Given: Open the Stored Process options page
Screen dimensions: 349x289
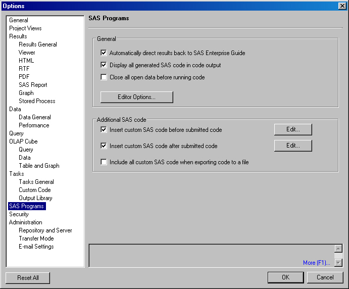Looking at the screenshot, I should tap(37, 101).
